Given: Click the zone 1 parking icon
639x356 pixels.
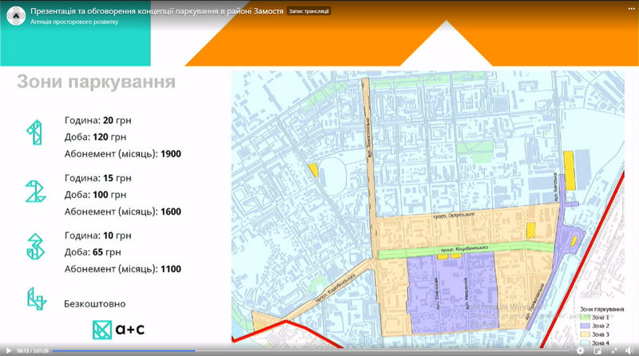Looking at the screenshot, I should click(34, 133).
